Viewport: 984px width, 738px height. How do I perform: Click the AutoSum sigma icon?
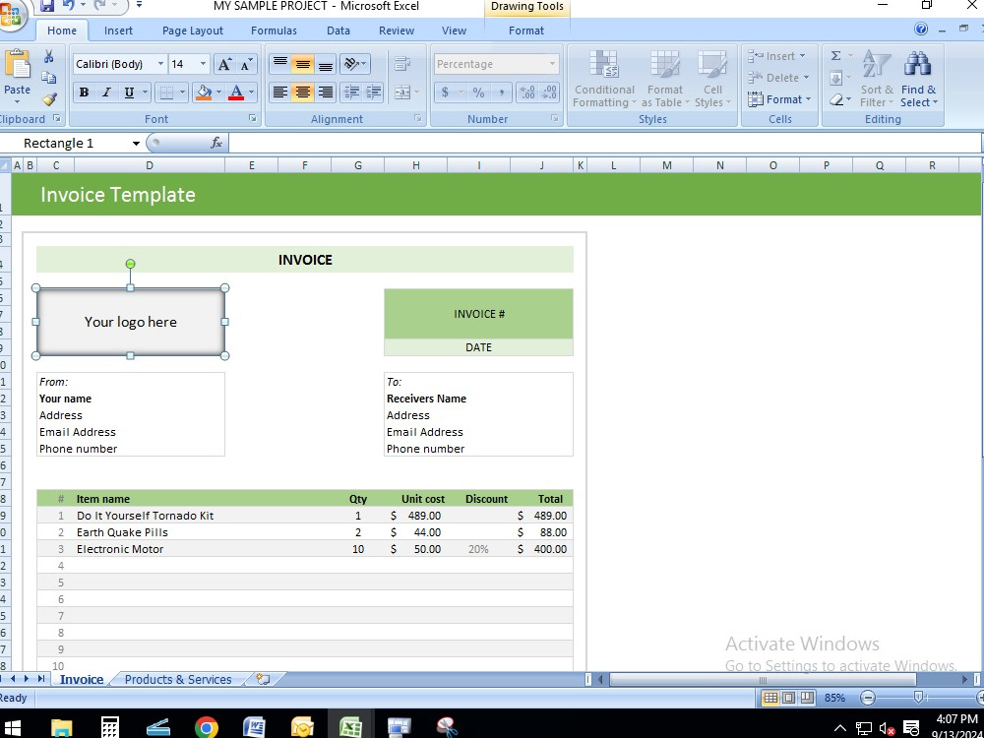pos(835,56)
